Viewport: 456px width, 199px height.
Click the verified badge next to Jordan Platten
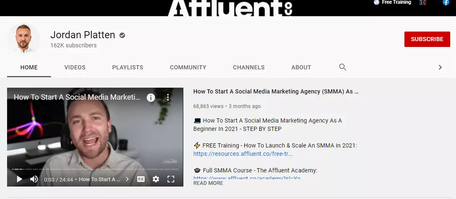click(122, 35)
